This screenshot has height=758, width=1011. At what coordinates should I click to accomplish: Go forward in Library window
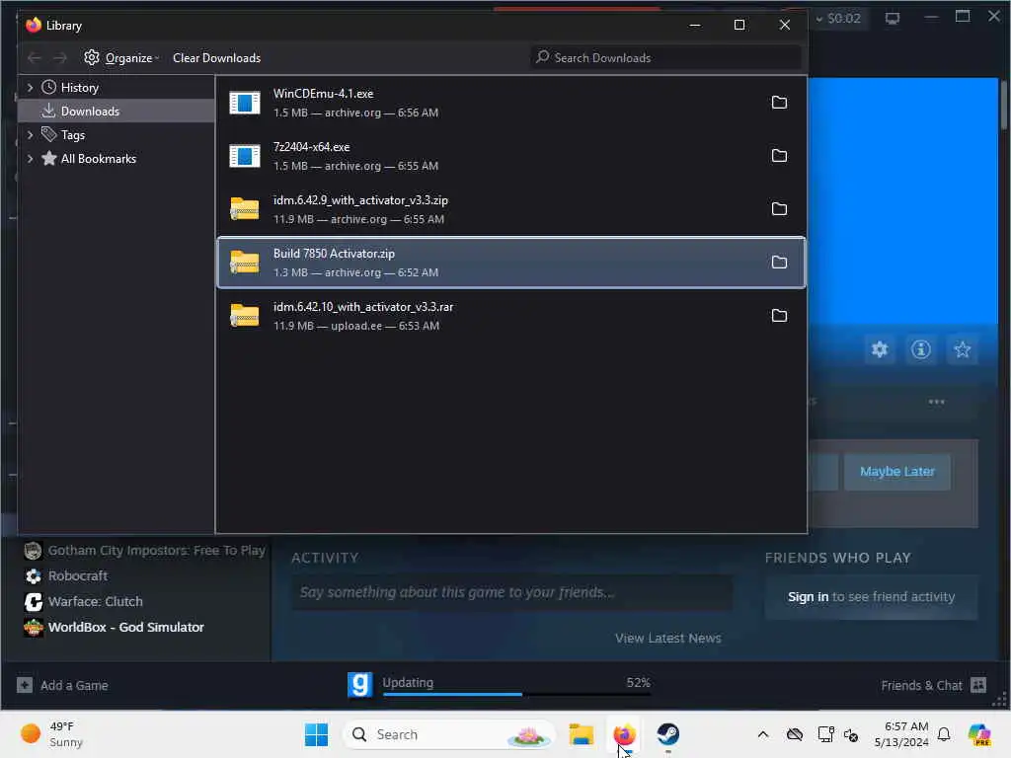point(60,58)
